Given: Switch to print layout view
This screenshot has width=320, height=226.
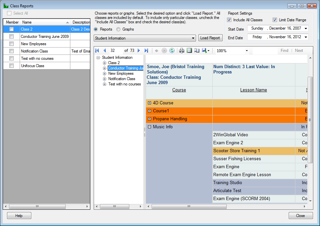Looking at the screenshot, I should [189, 51].
